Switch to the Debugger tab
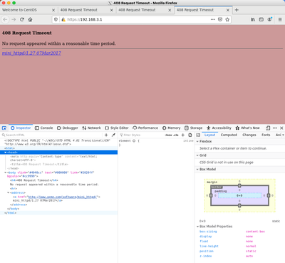Viewport: 285px width, 263px height. click(x=68, y=128)
